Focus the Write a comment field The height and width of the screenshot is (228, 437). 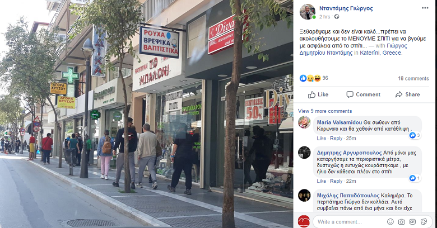[x=351, y=222]
